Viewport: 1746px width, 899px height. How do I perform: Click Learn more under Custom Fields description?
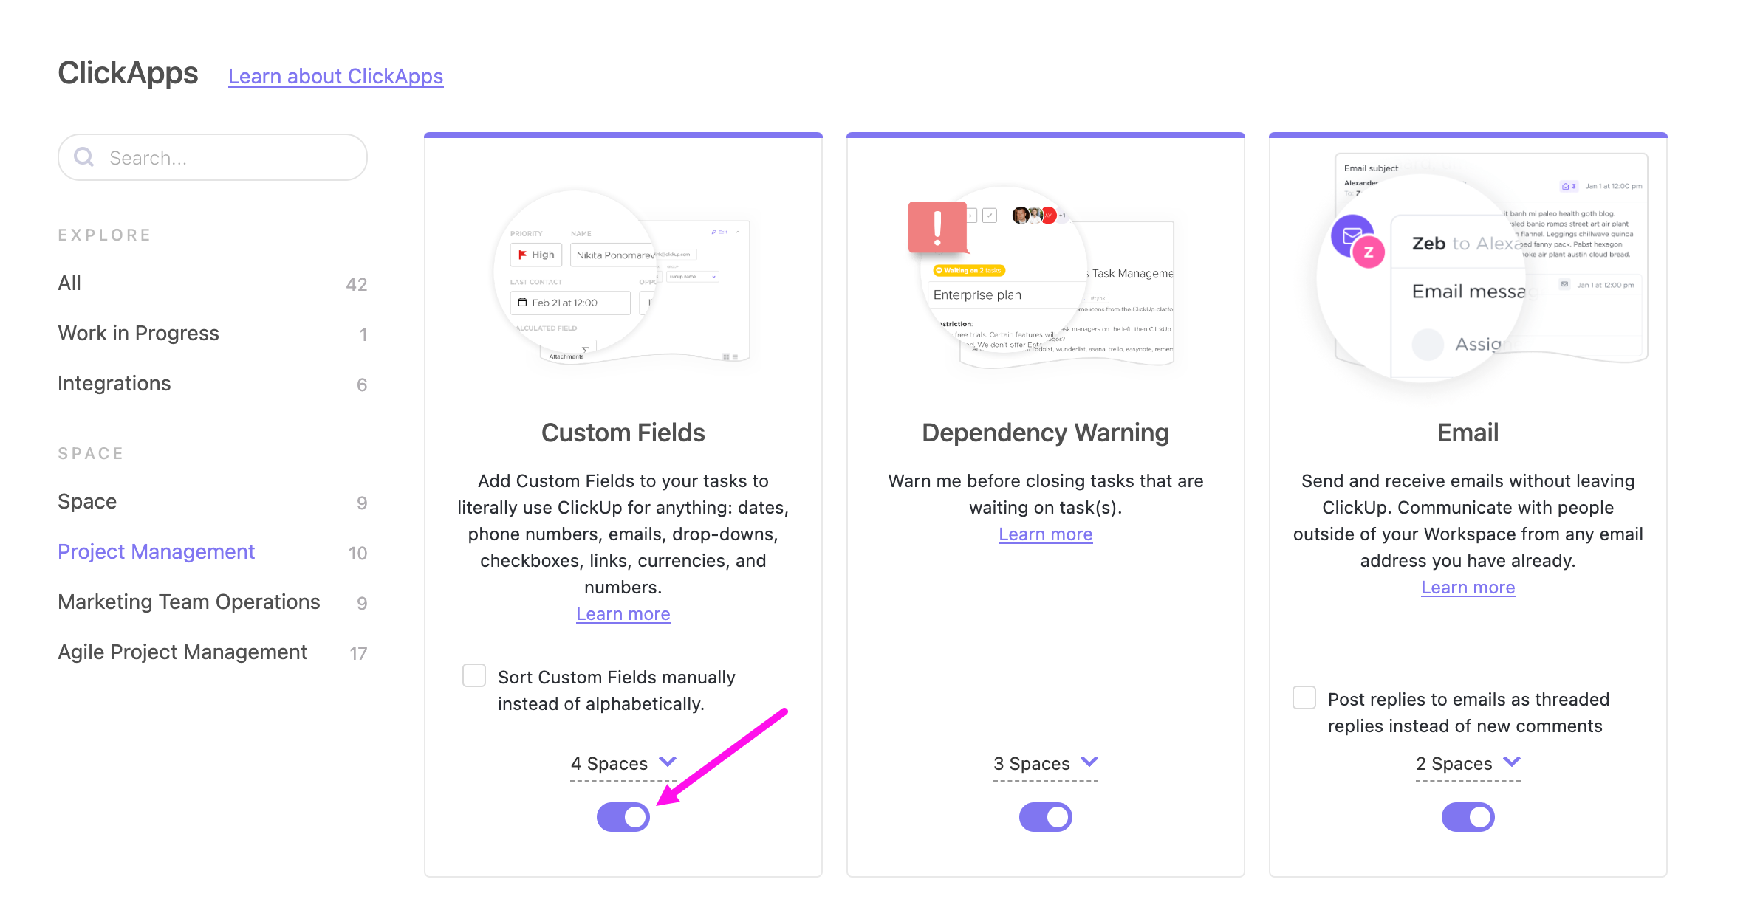pos(623,613)
